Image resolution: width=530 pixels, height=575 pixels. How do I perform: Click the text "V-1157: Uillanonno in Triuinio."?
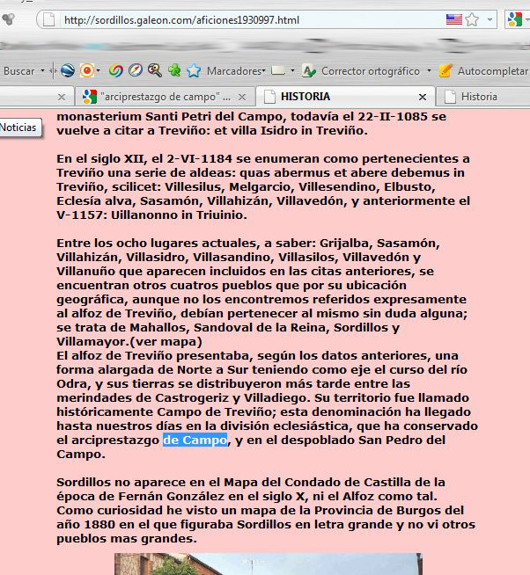click(x=151, y=215)
